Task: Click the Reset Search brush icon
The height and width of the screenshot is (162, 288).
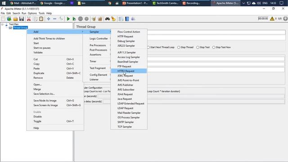Action: pyautogui.click(x=113, y=19)
